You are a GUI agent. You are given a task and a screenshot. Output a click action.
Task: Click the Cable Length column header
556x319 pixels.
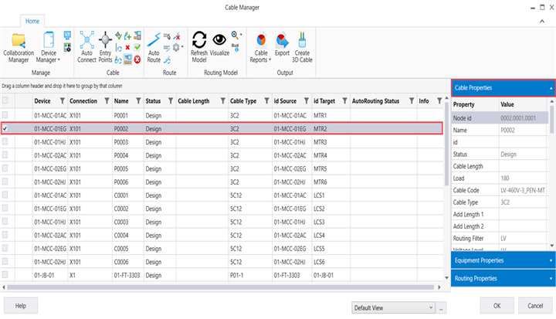pyautogui.click(x=193, y=100)
